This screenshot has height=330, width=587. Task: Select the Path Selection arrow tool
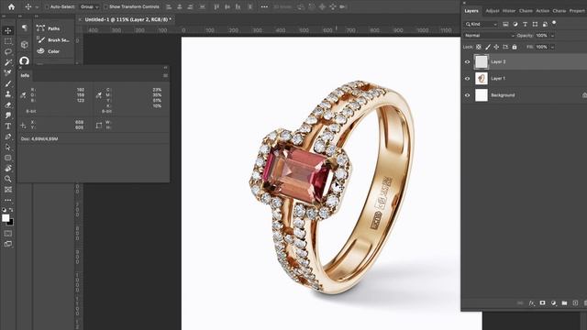click(x=8, y=148)
